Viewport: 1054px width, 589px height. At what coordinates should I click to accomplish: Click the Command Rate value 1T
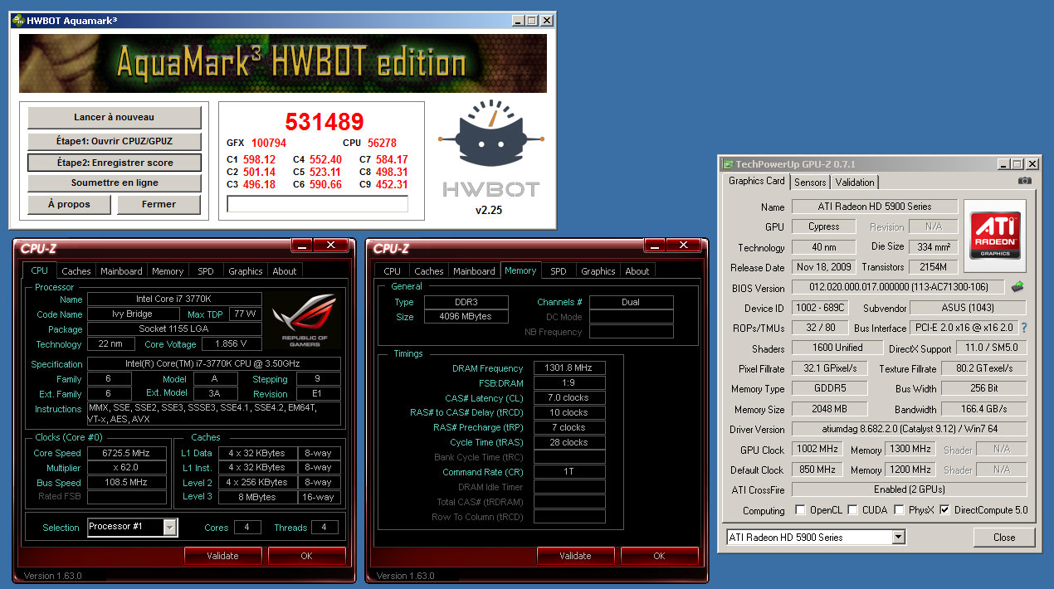pyautogui.click(x=569, y=471)
